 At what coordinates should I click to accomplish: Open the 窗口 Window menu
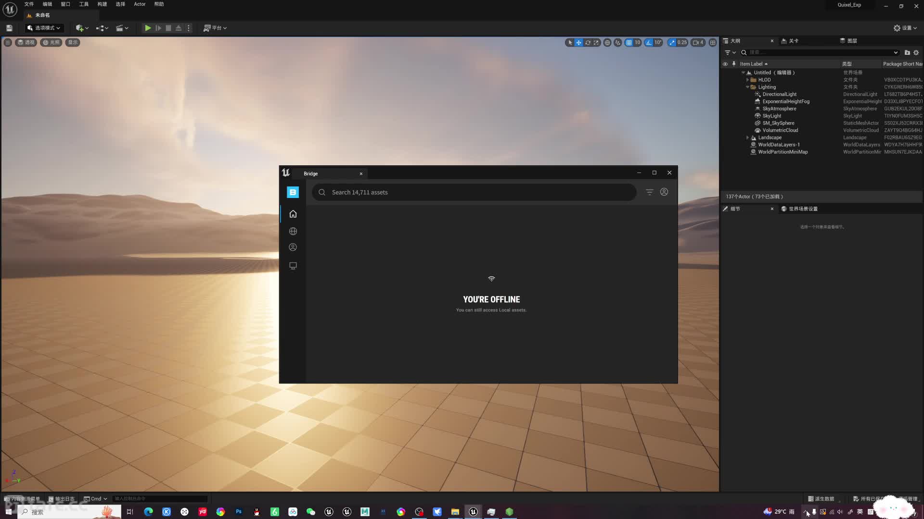pos(65,4)
